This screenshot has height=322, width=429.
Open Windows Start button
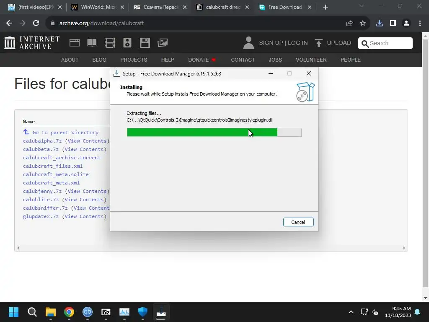[13, 312]
